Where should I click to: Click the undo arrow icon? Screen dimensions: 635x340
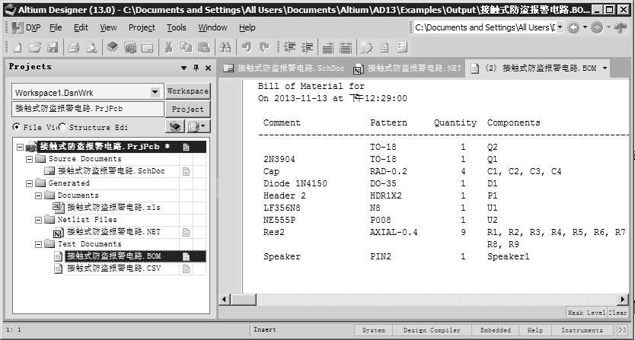pos(247,47)
